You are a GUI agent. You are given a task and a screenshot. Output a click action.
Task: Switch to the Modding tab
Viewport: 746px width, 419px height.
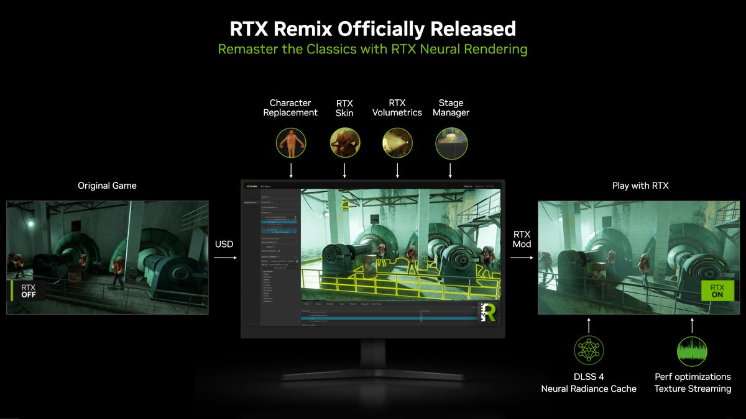pyautogui.click(x=467, y=186)
